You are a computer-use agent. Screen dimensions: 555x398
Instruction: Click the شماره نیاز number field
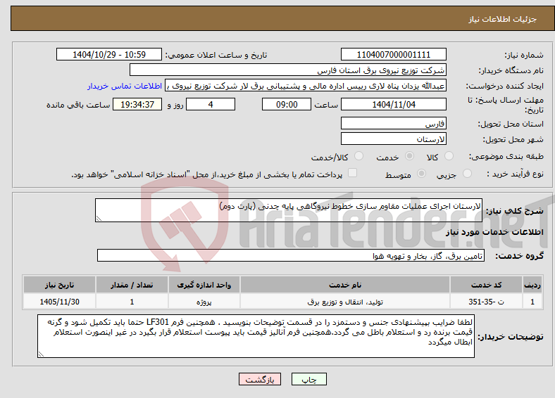[393, 54]
